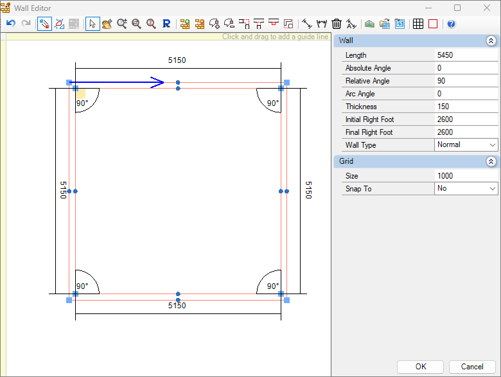Screen dimensions: 501x377
Task: Click the Cancel button
Action: (472, 367)
